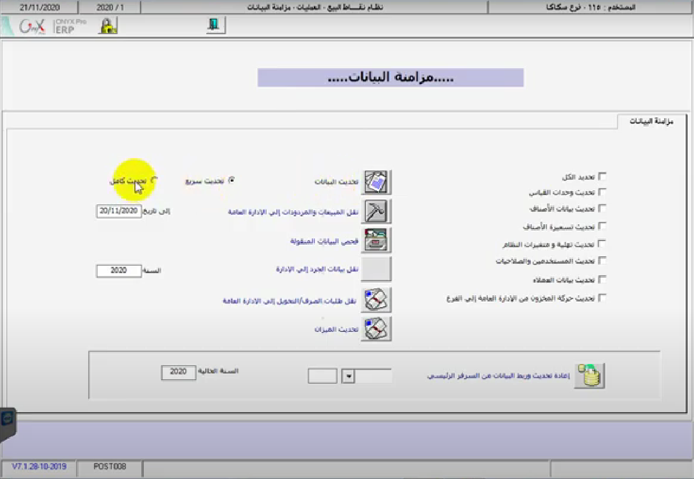Enable the تحديث بيانات الأصناف checkbox

pos(602,209)
